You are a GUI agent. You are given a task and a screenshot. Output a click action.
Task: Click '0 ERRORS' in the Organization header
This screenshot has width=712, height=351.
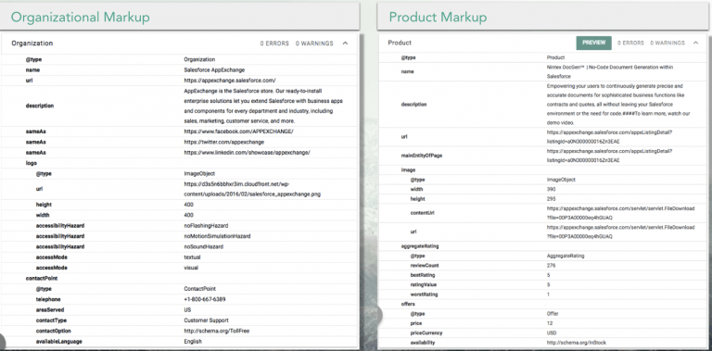coord(274,44)
